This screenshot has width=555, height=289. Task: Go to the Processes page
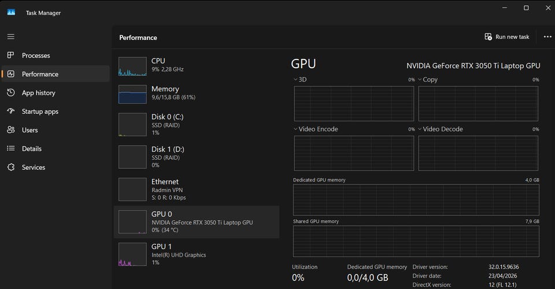click(55, 55)
